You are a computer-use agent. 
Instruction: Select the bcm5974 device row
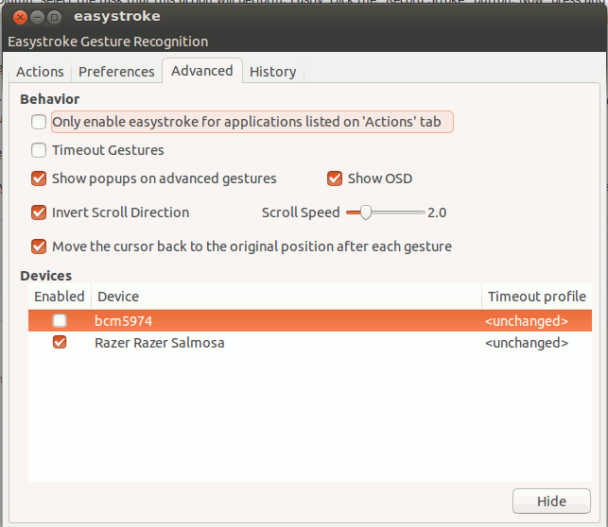point(310,320)
